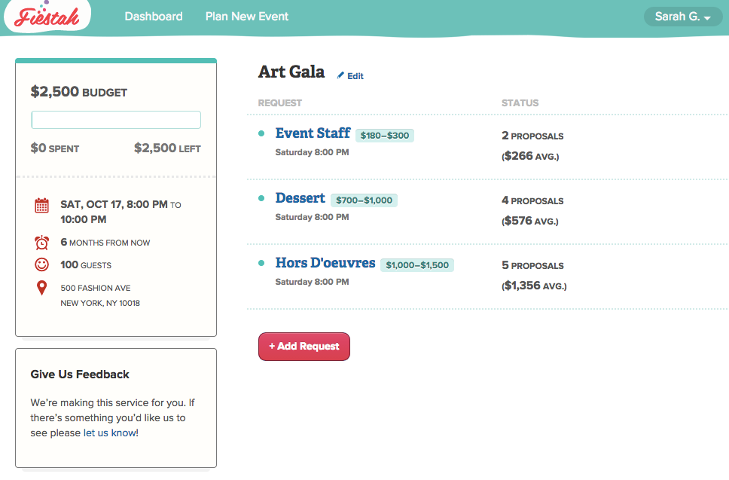Open the Hors D'oeuvres request
The height and width of the screenshot is (480, 729).
click(x=325, y=263)
